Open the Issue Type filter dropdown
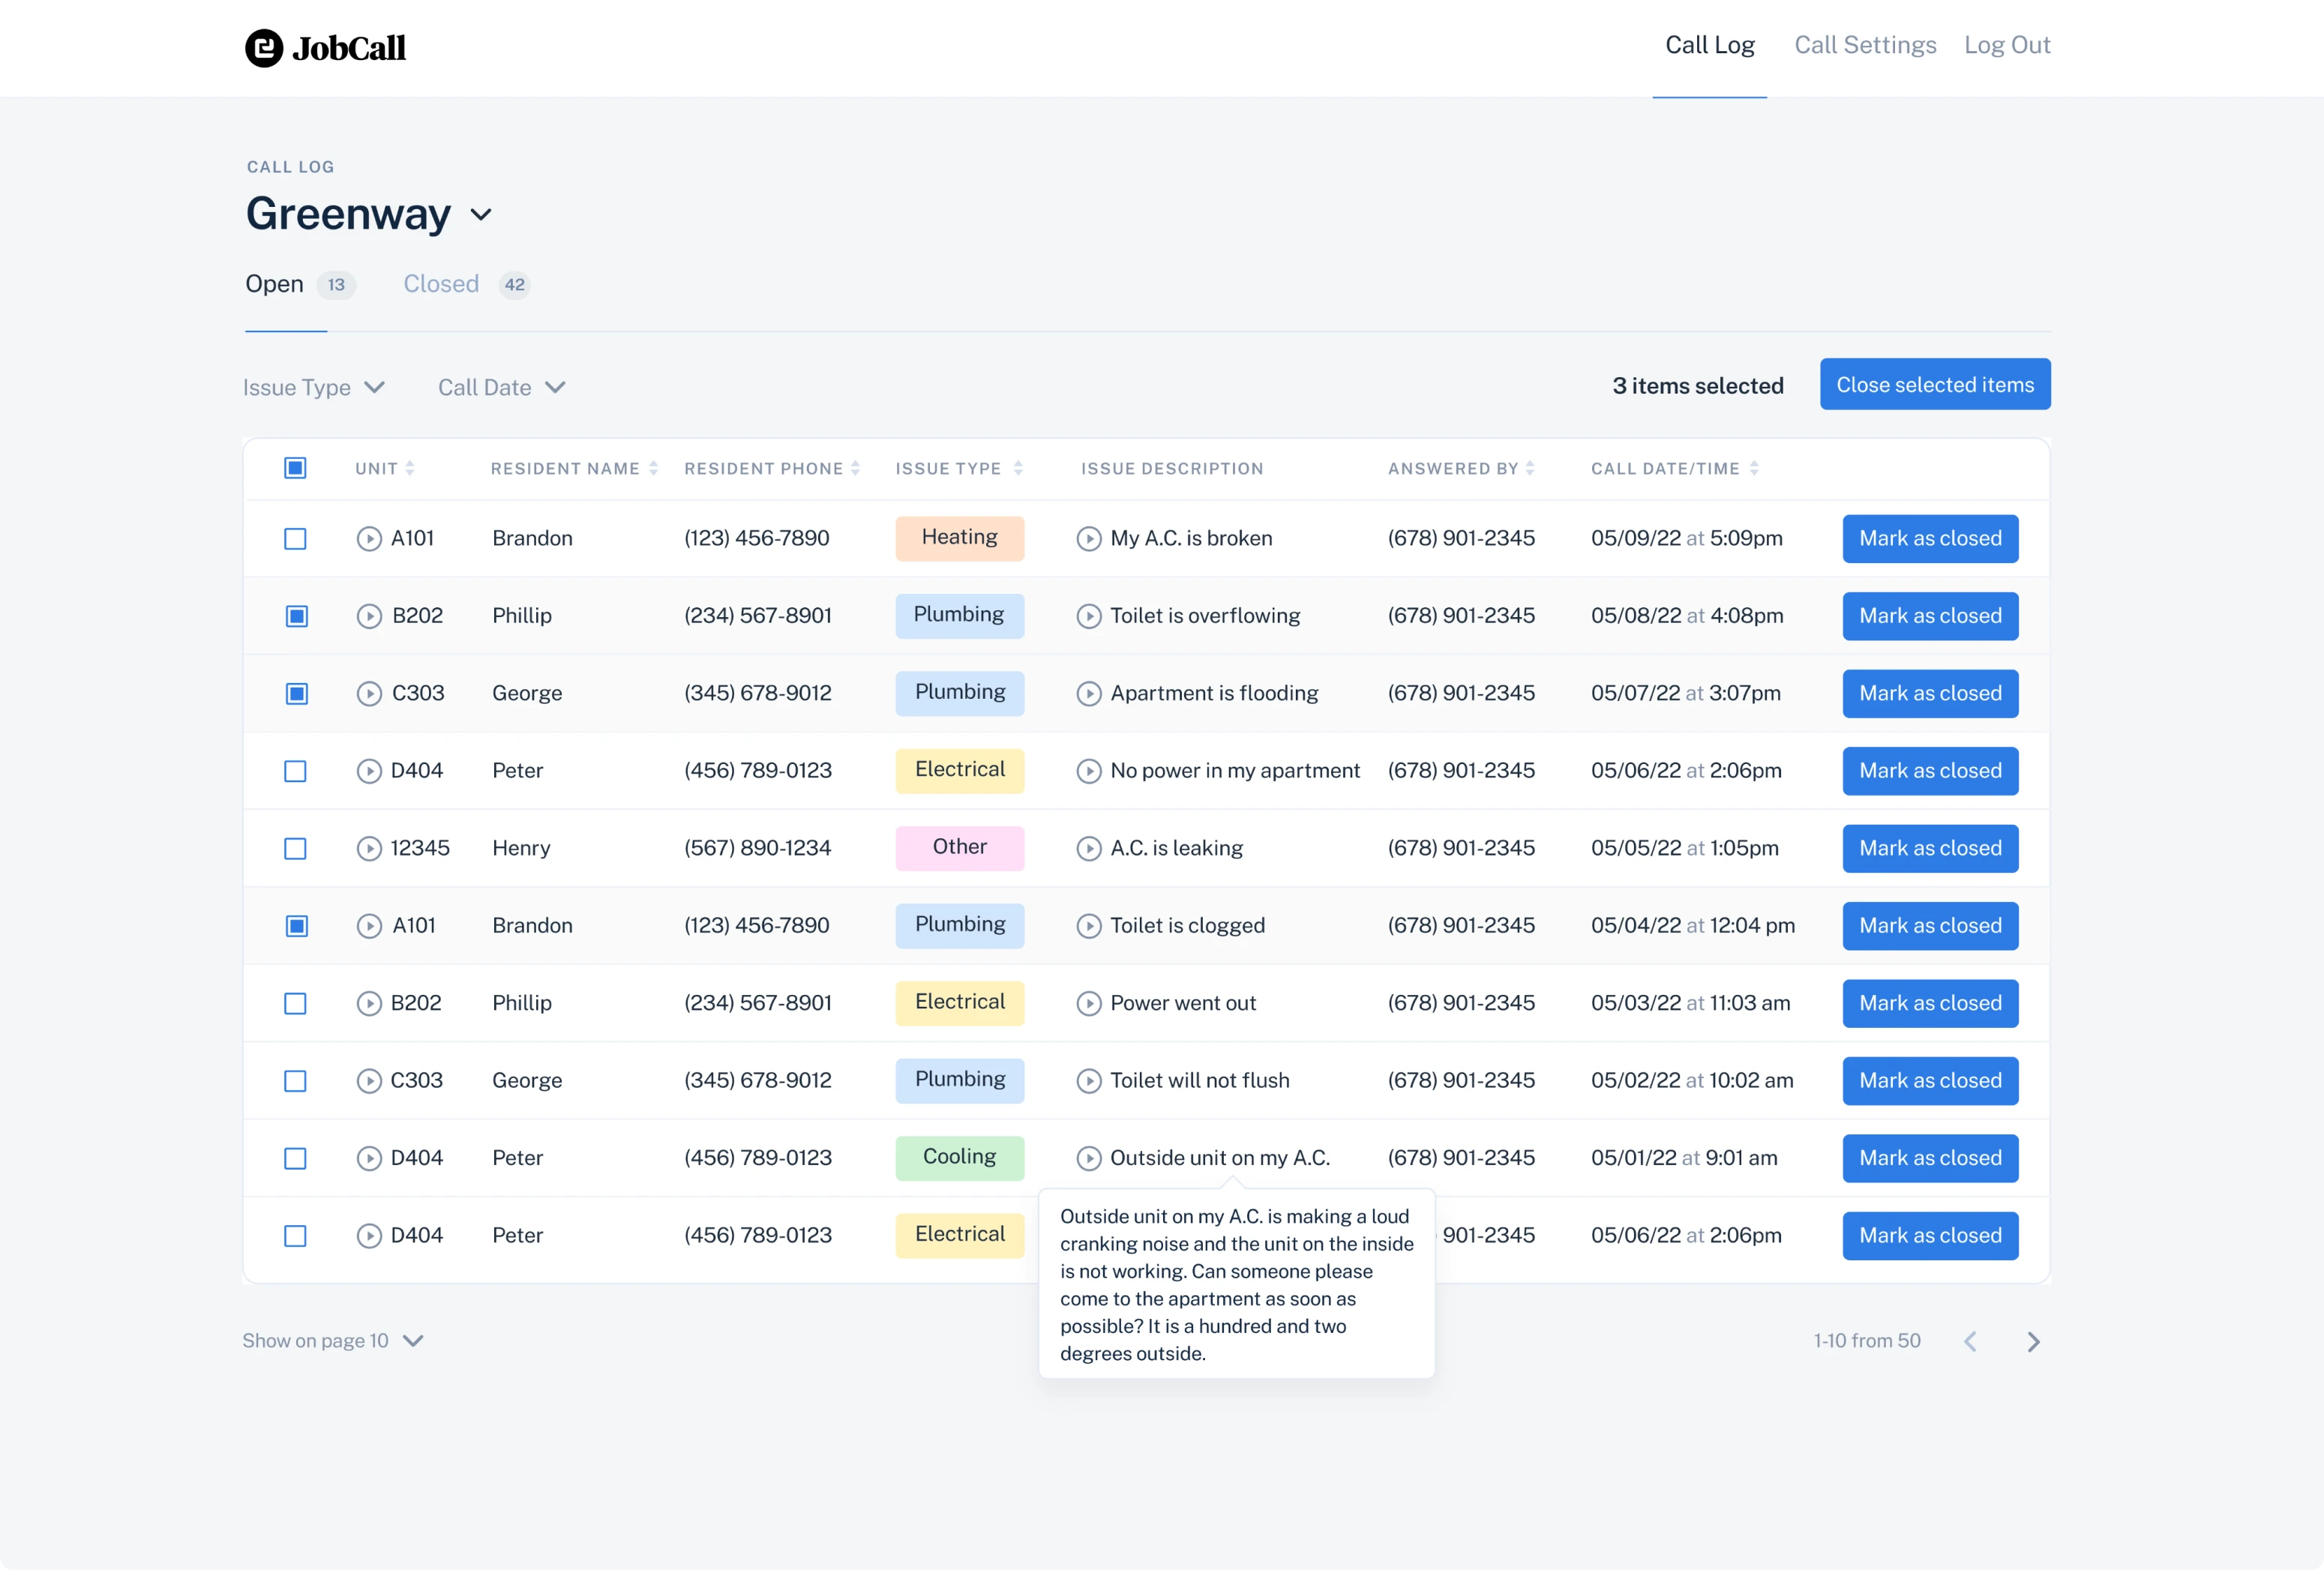The width and height of the screenshot is (2324, 1570). pyautogui.click(x=314, y=387)
